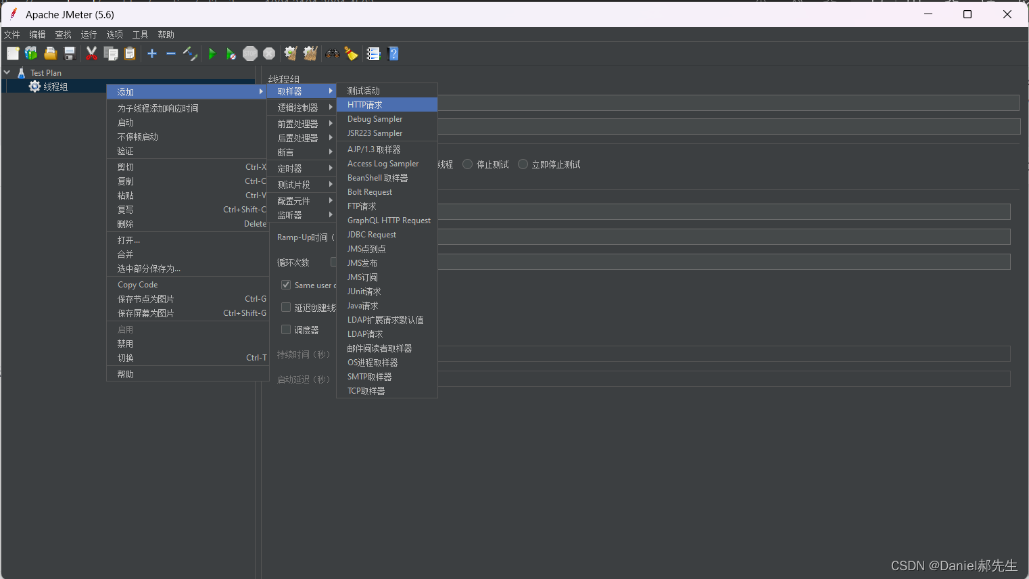Click 删除 in the context menu
Viewport: 1029px width, 579px height.
click(x=187, y=224)
